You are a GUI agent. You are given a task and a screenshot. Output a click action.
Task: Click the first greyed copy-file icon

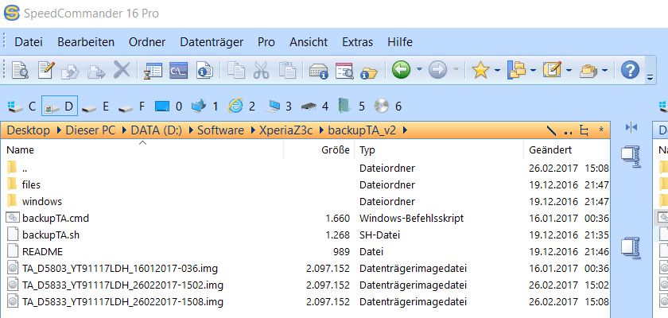pos(71,71)
